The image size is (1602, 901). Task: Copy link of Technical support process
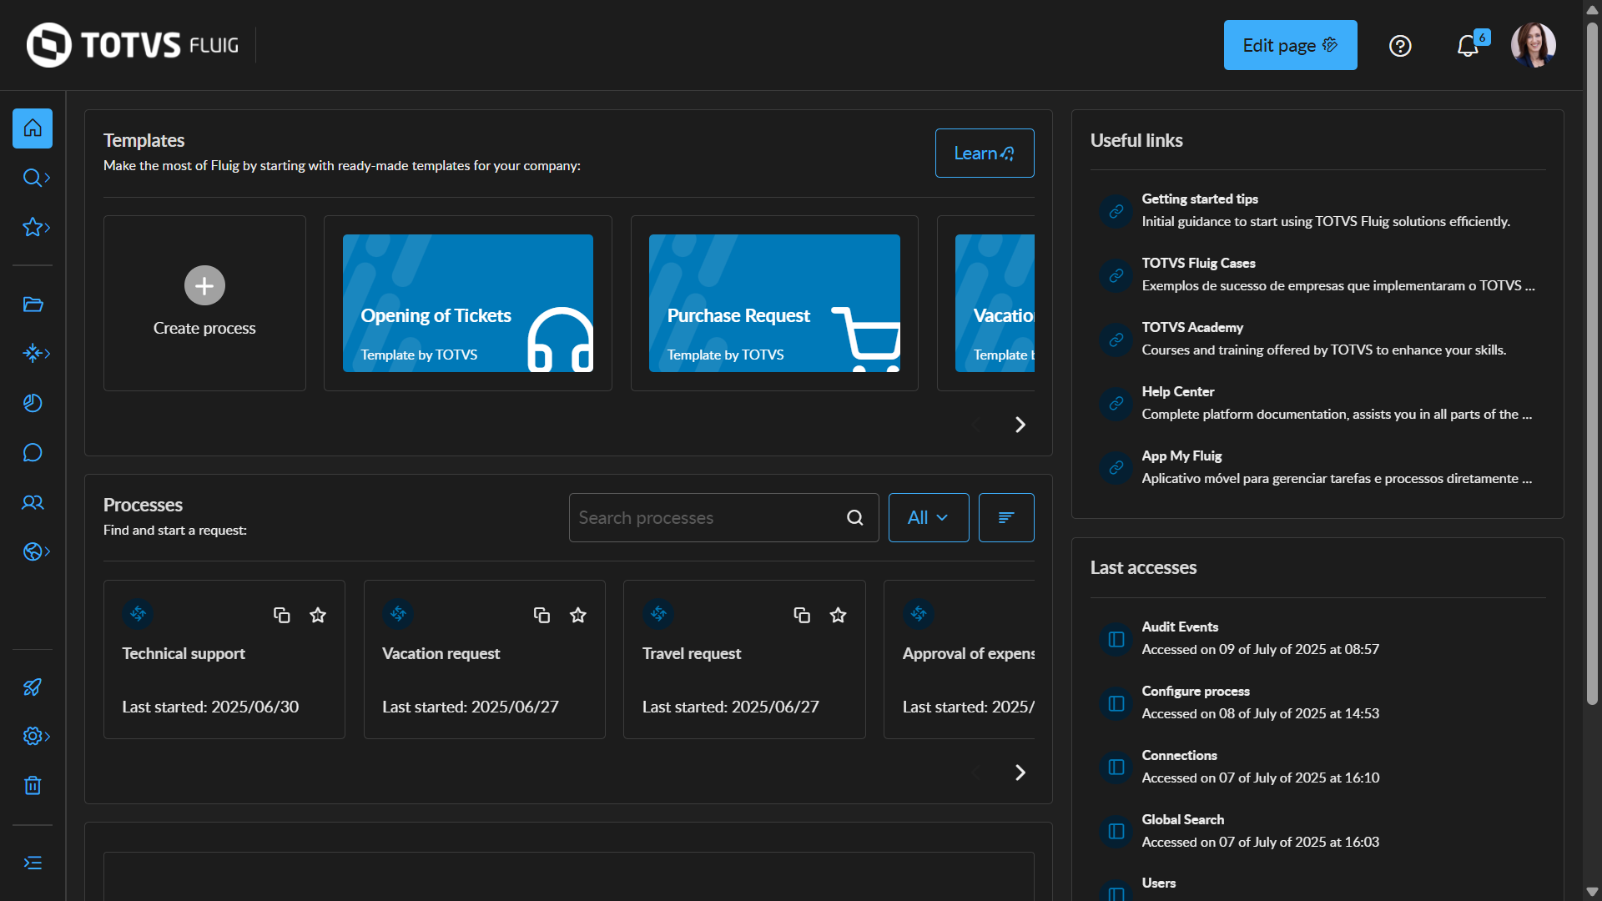click(282, 616)
